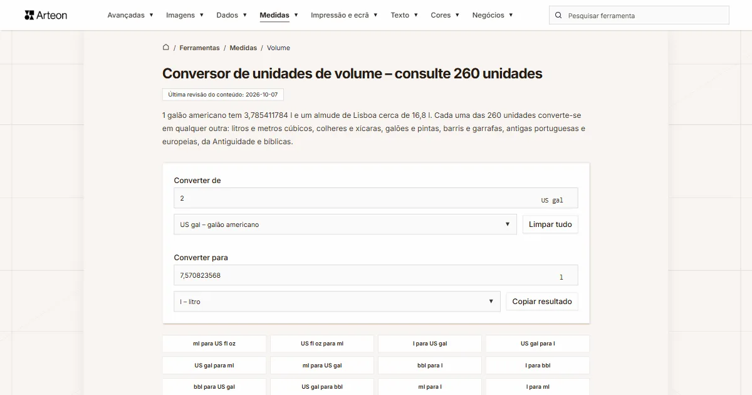Select the US gal para ml shortcut
Screen dimensions: 752x395
click(214, 366)
